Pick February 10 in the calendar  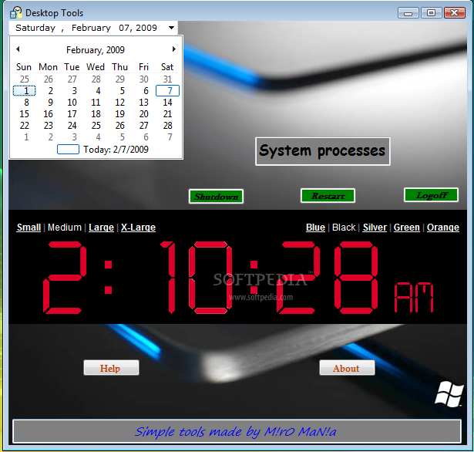point(72,103)
